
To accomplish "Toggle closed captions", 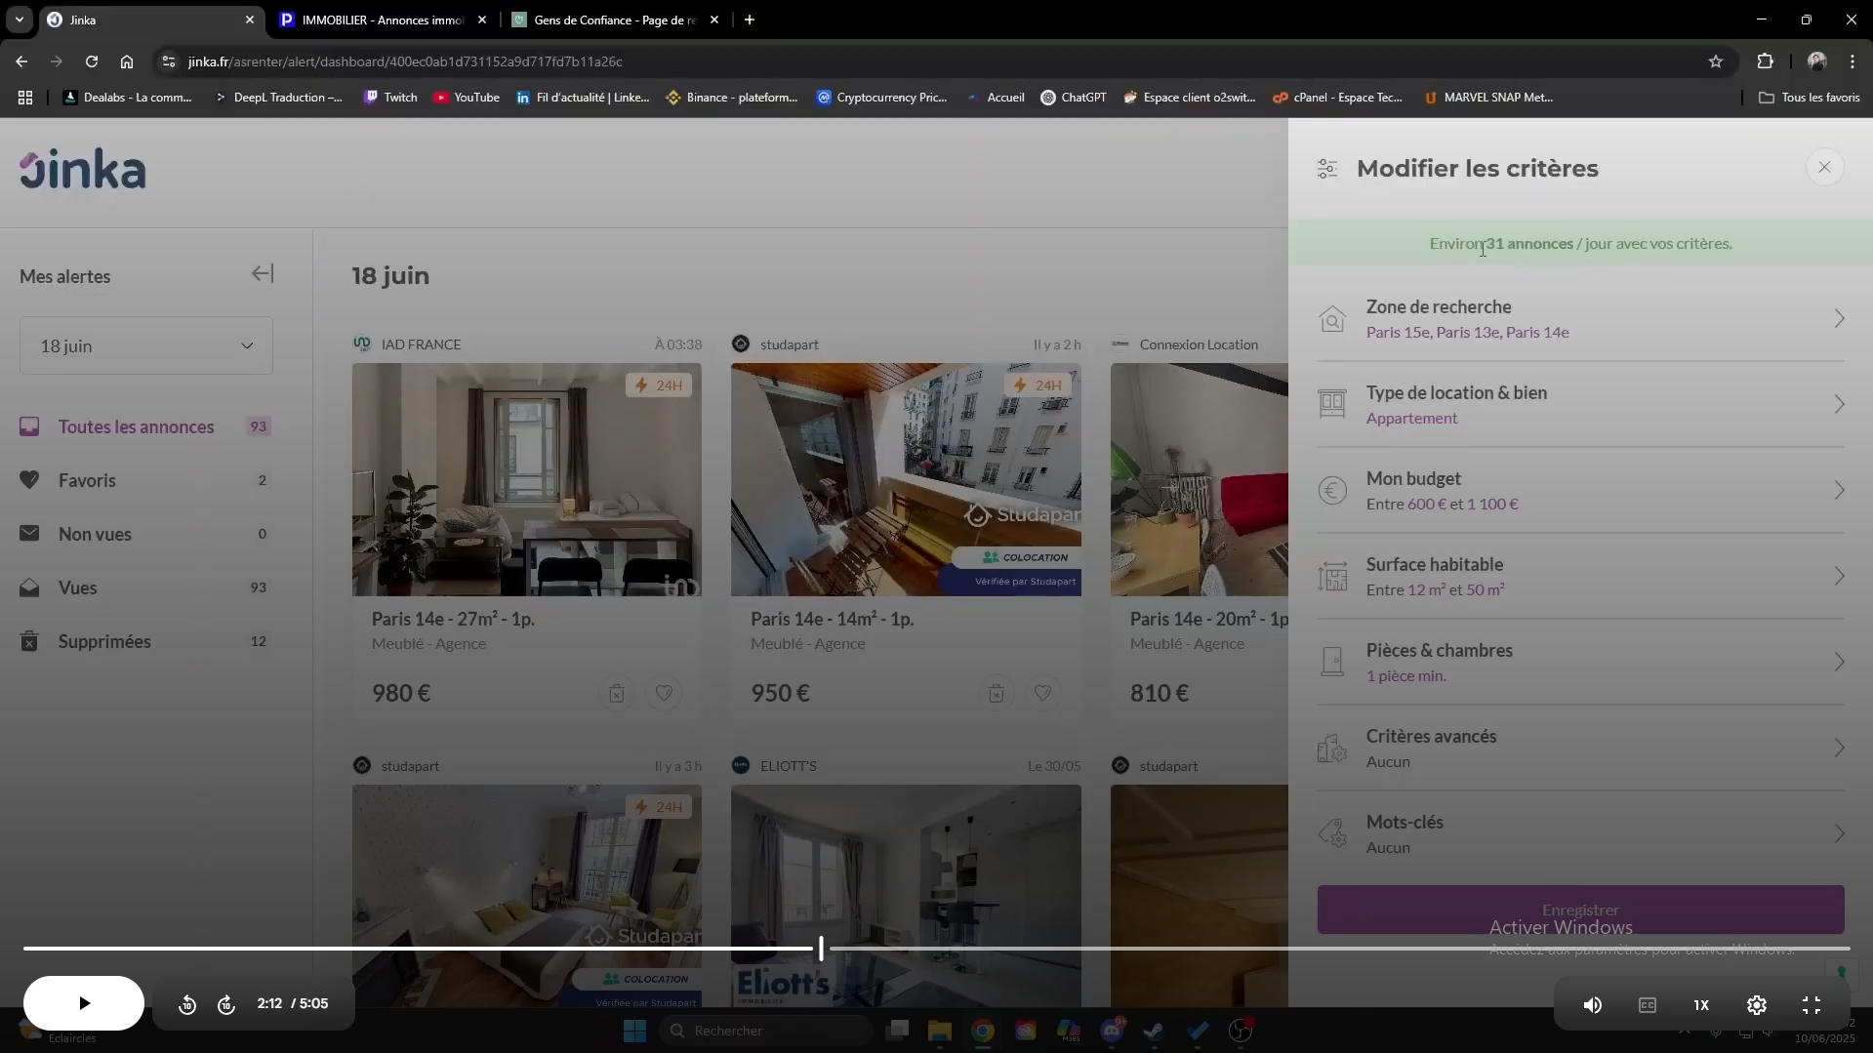I will click(1647, 1005).
